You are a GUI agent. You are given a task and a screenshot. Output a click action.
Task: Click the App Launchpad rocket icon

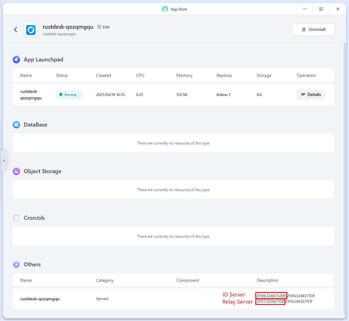16,60
